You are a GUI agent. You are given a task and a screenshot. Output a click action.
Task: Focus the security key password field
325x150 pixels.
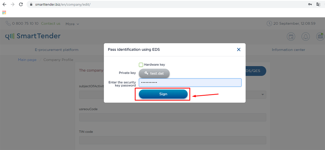tap(190, 83)
